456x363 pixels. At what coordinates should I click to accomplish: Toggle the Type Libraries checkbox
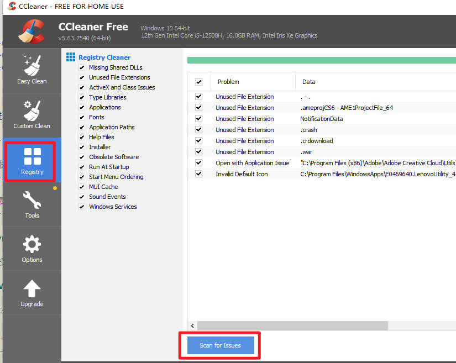[x=82, y=97]
